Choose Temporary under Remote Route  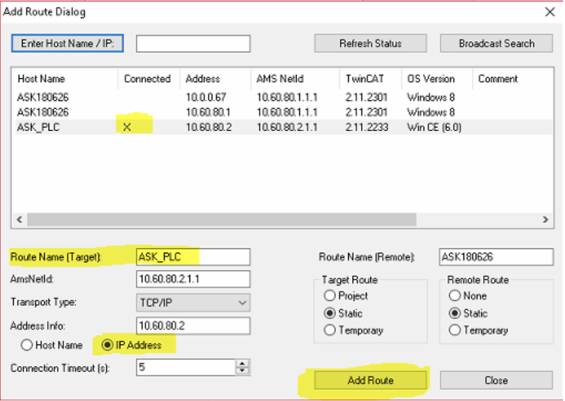click(x=455, y=330)
